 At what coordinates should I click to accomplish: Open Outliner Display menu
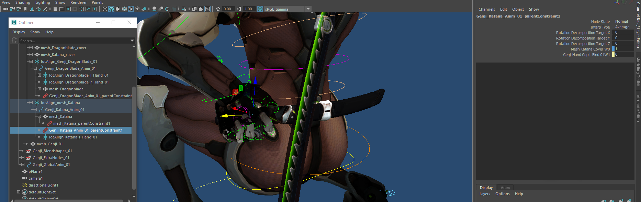point(19,32)
